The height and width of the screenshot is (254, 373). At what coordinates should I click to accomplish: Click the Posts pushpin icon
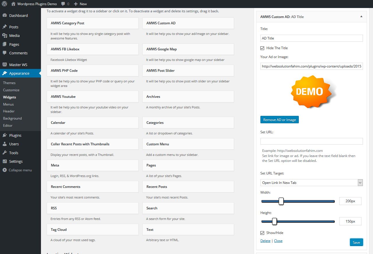coord(5,27)
